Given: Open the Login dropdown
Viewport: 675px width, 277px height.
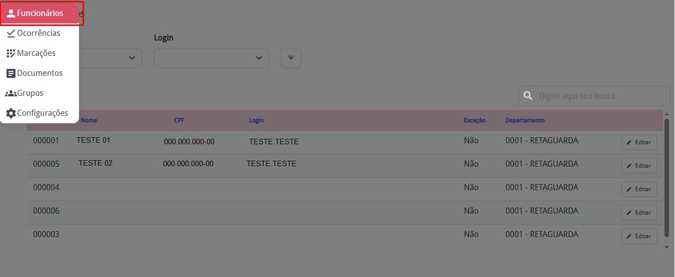Looking at the screenshot, I should coord(211,58).
